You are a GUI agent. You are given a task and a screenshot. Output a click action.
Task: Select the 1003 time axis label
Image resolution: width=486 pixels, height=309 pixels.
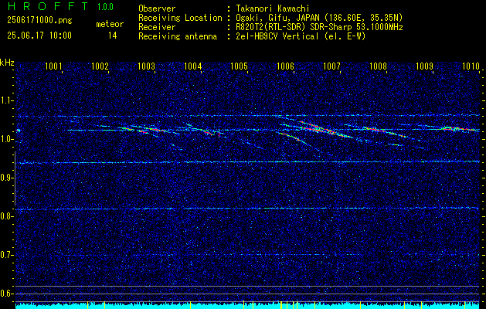pos(146,66)
